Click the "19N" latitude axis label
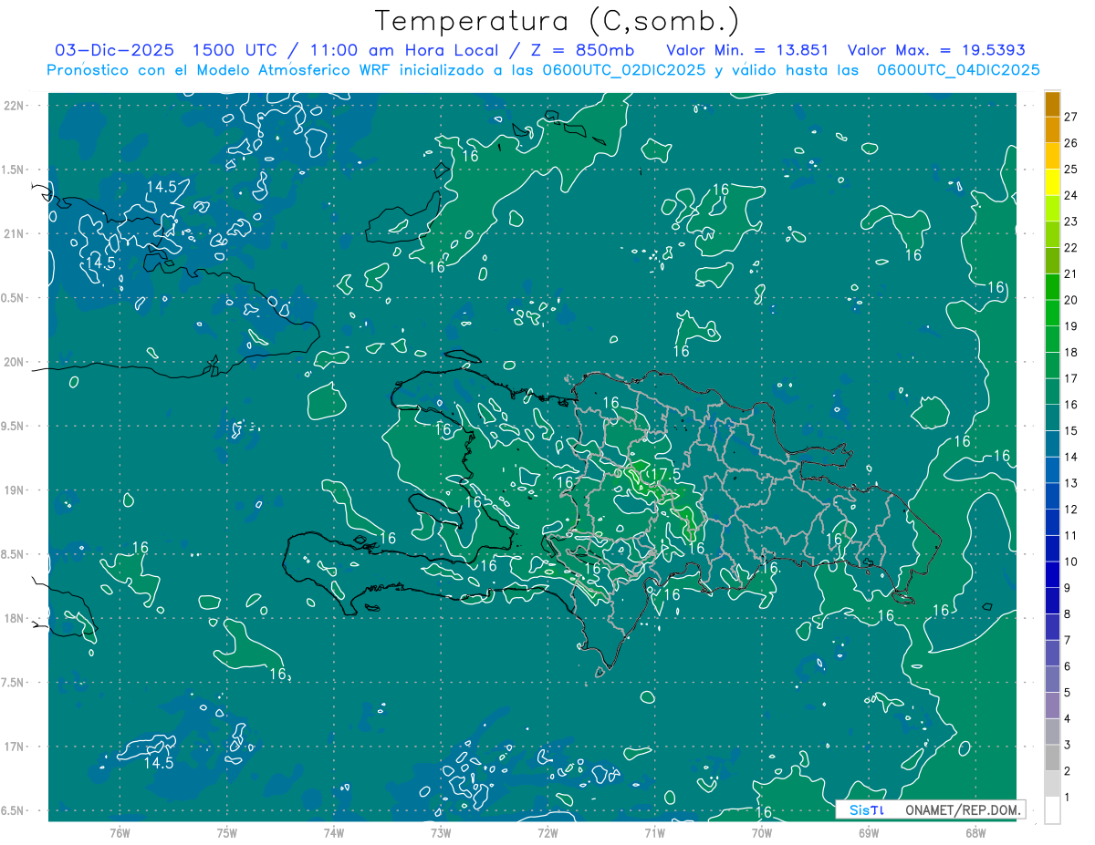Viewport: 1095px width, 845px height. pyautogui.click(x=14, y=489)
